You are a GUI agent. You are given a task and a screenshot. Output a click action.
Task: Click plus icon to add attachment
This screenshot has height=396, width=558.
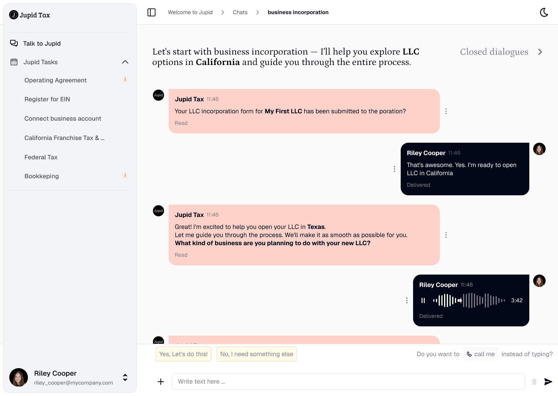[161, 382]
